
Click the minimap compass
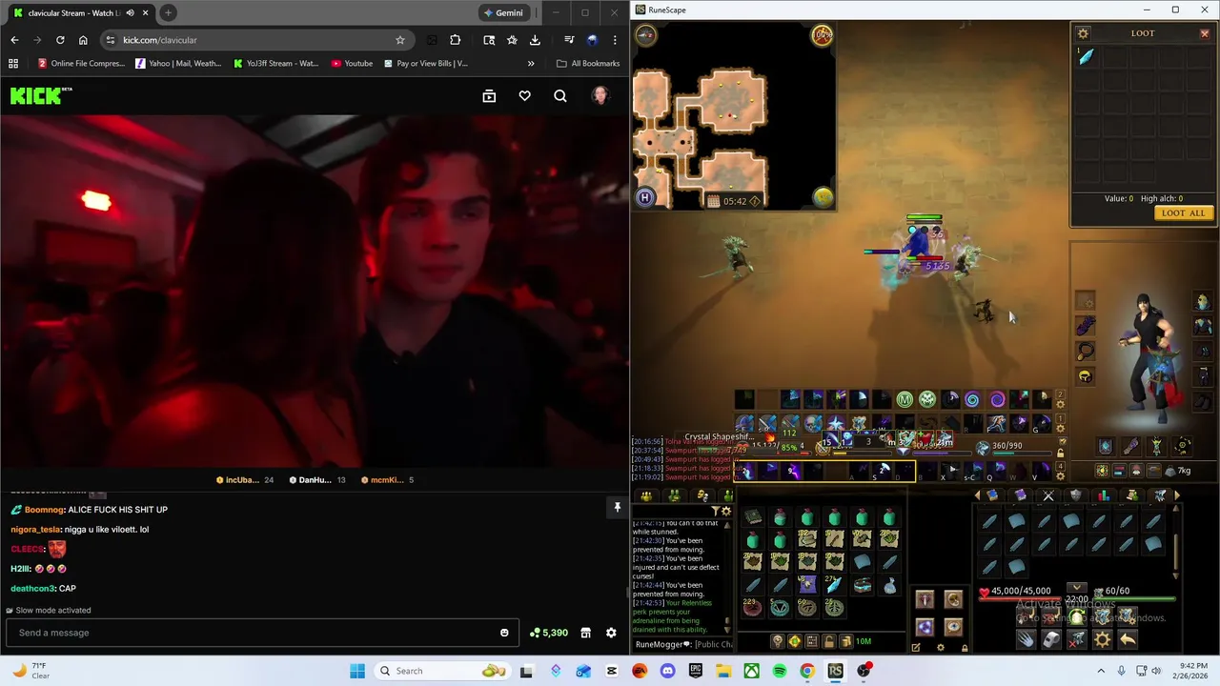coord(645,35)
